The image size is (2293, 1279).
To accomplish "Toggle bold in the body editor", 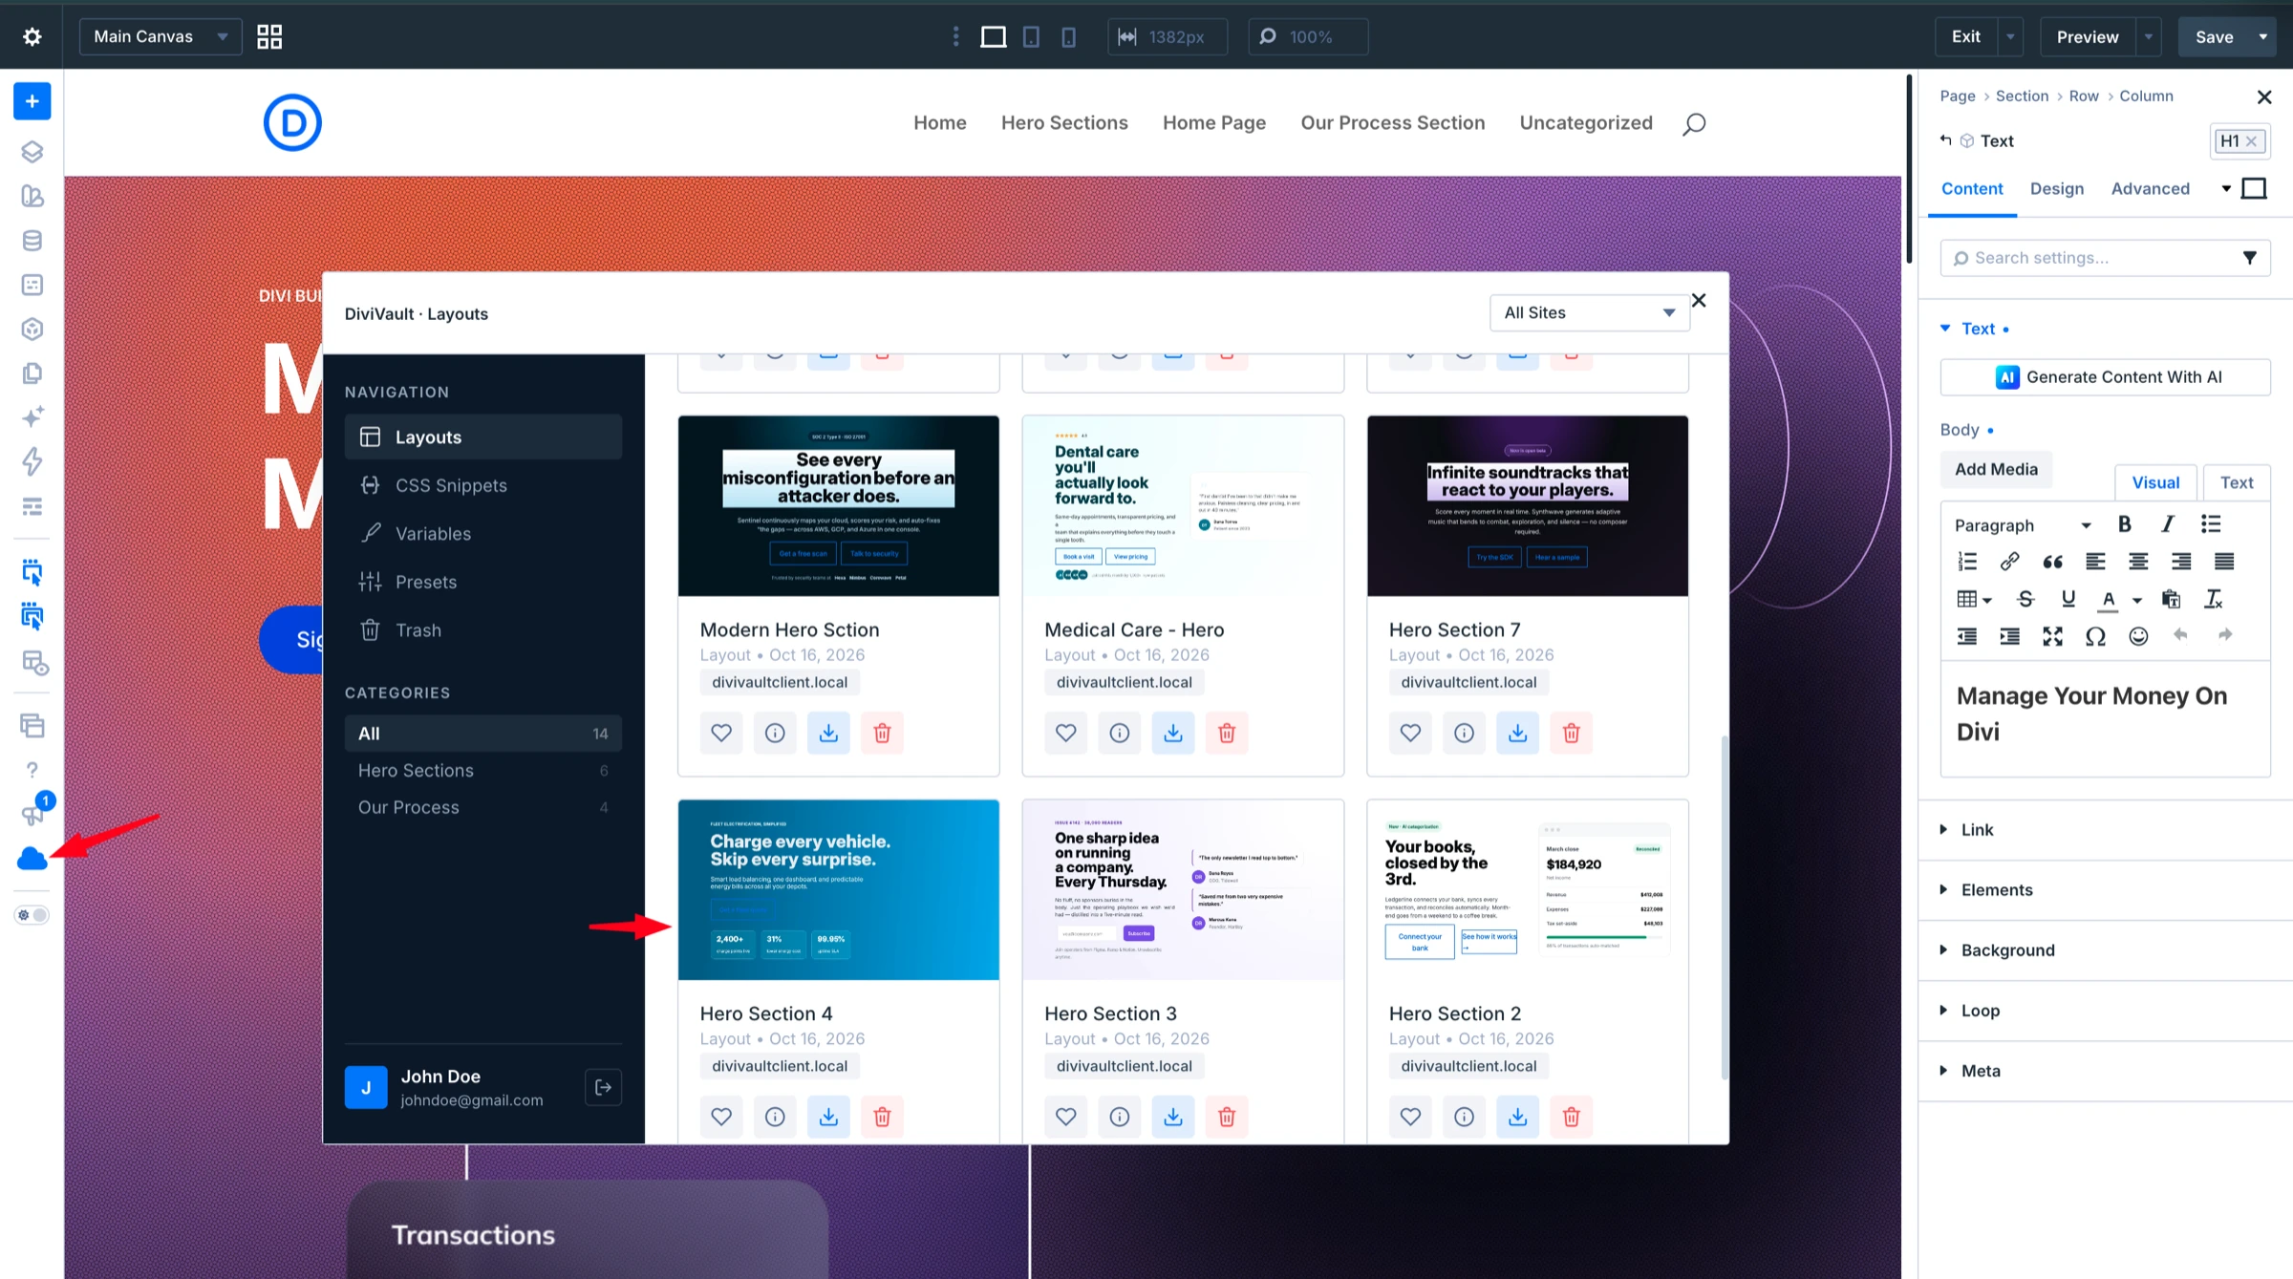I will (x=2124, y=524).
